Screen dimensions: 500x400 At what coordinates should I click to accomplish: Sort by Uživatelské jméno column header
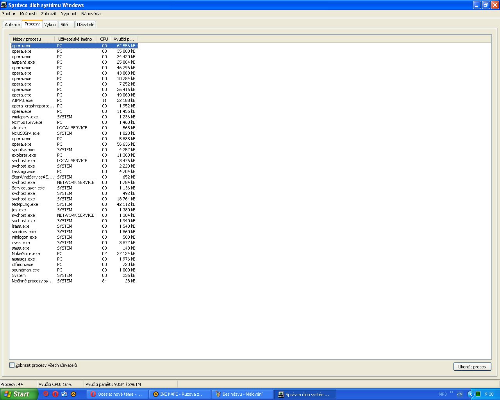coord(76,39)
